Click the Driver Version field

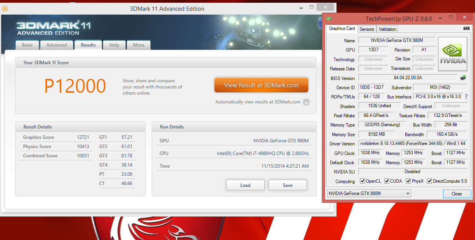click(x=413, y=143)
